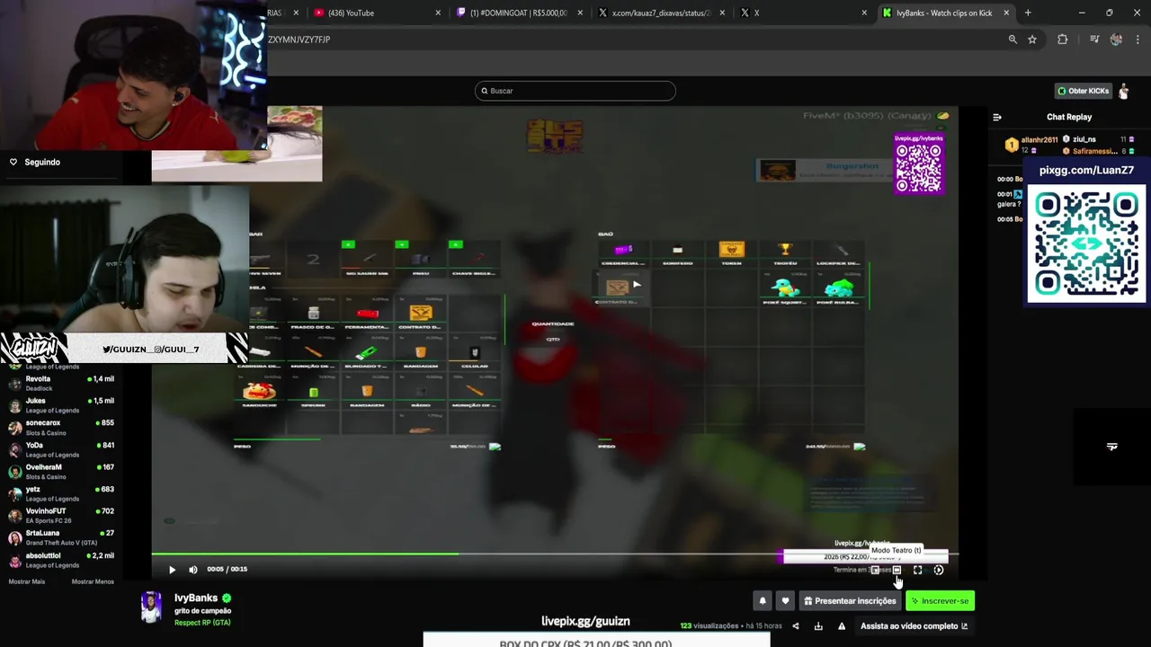The width and height of the screenshot is (1151, 647).
Task: Open the IvyBanks channel name link
Action: pos(196,598)
